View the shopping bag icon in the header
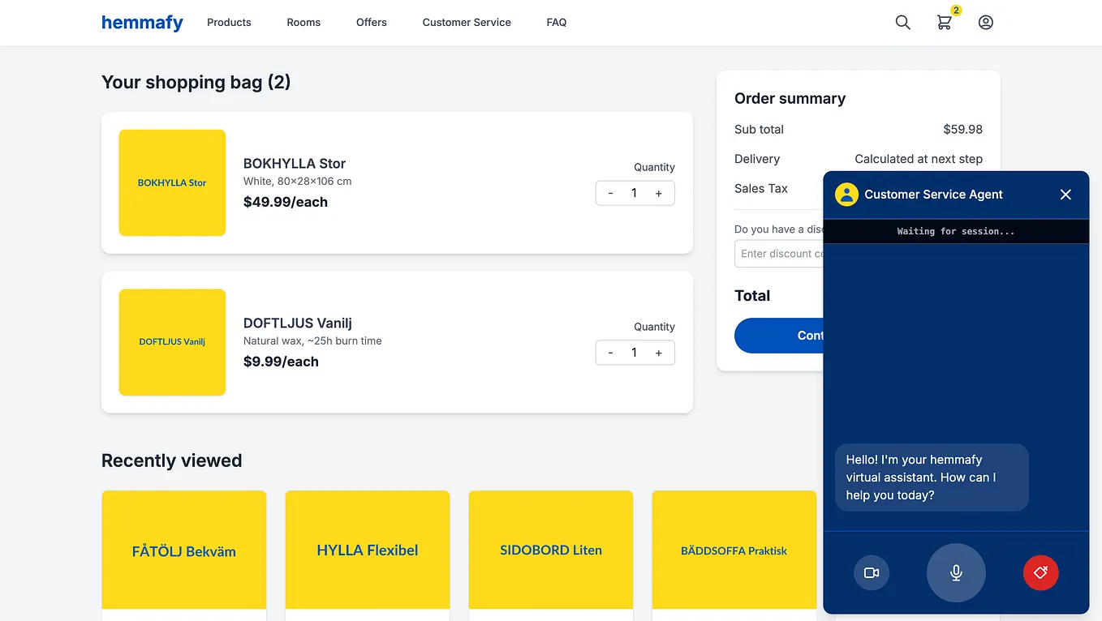Image resolution: width=1102 pixels, height=621 pixels. (x=944, y=23)
